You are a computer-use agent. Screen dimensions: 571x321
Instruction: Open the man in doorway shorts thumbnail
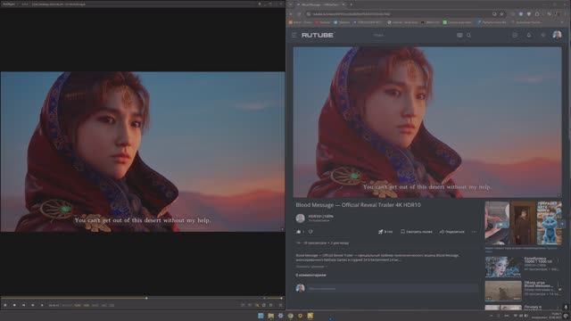point(523,223)
